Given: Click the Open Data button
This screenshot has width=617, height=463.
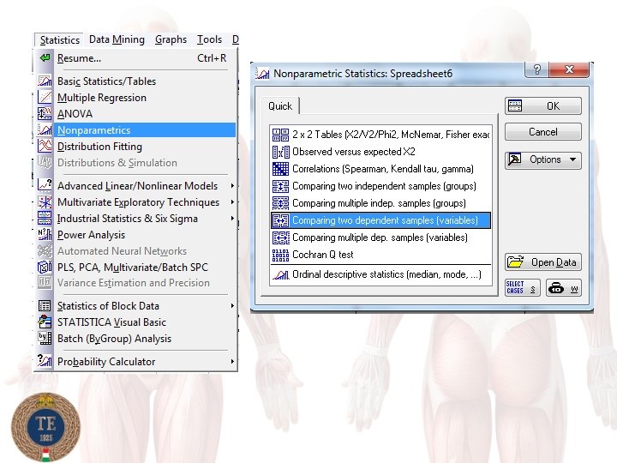Looking at the screenshot, I should pos(543,262).
